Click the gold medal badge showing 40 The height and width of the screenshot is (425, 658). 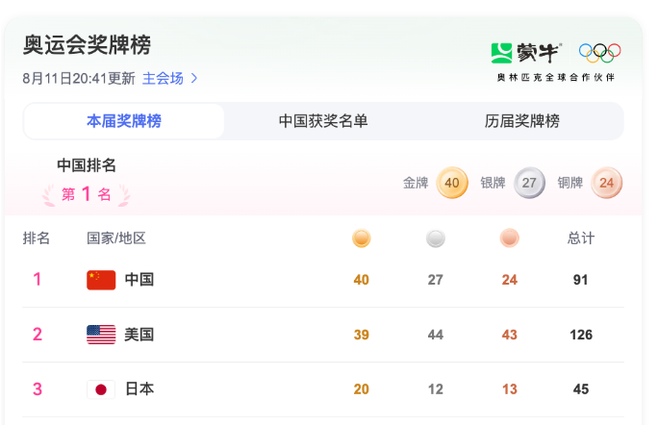tap(452, 183)
